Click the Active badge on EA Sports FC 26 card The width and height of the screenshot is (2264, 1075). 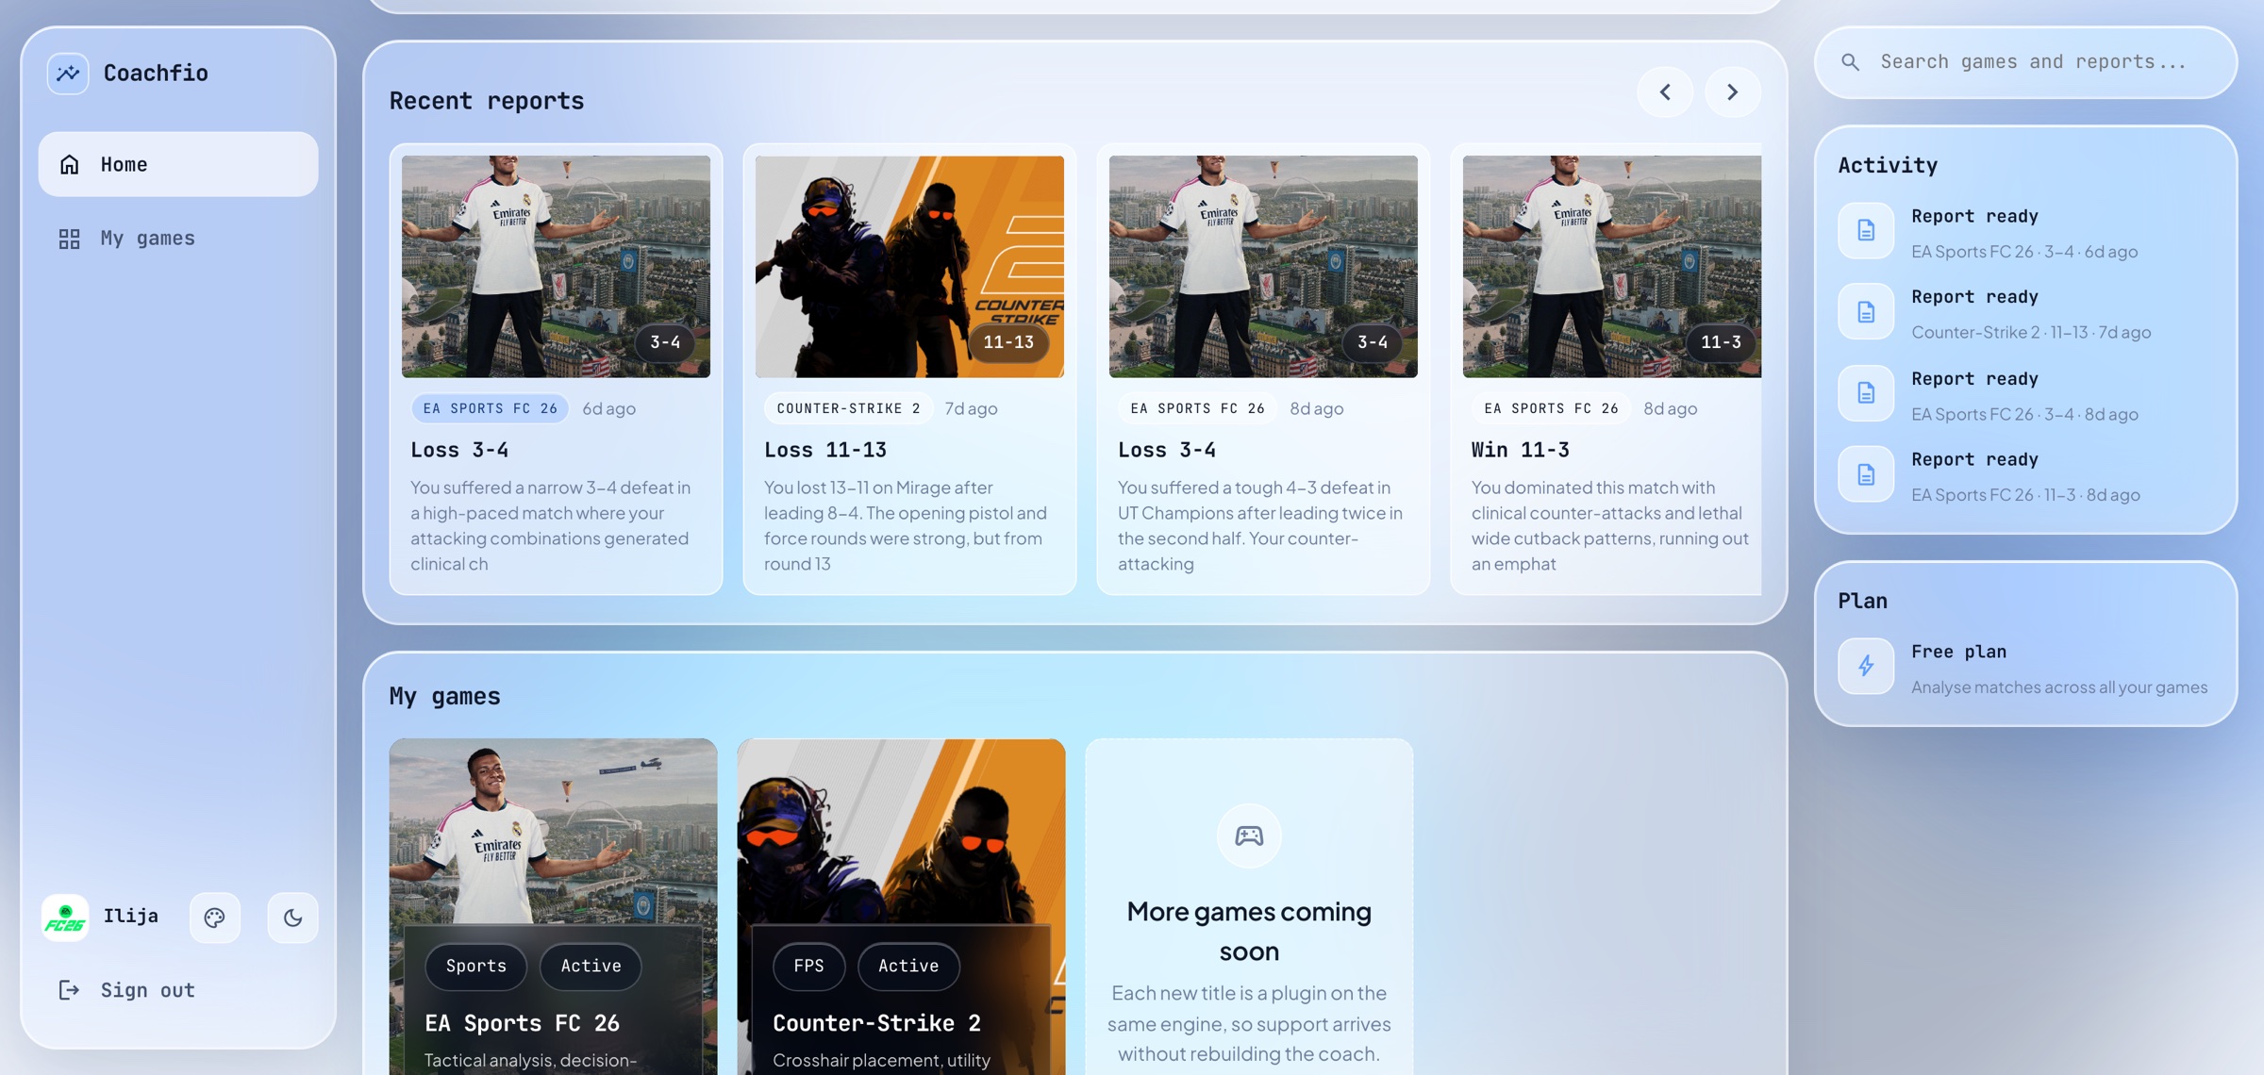591,967
